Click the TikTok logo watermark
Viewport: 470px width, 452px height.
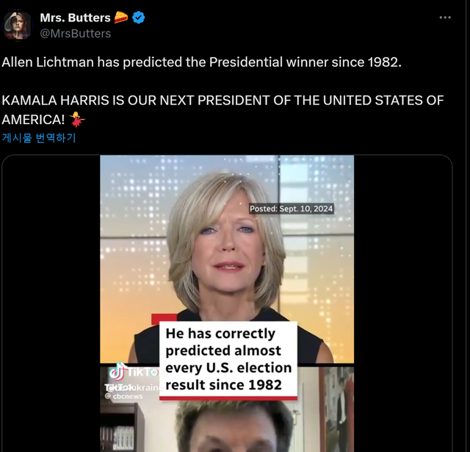point(117,371)
